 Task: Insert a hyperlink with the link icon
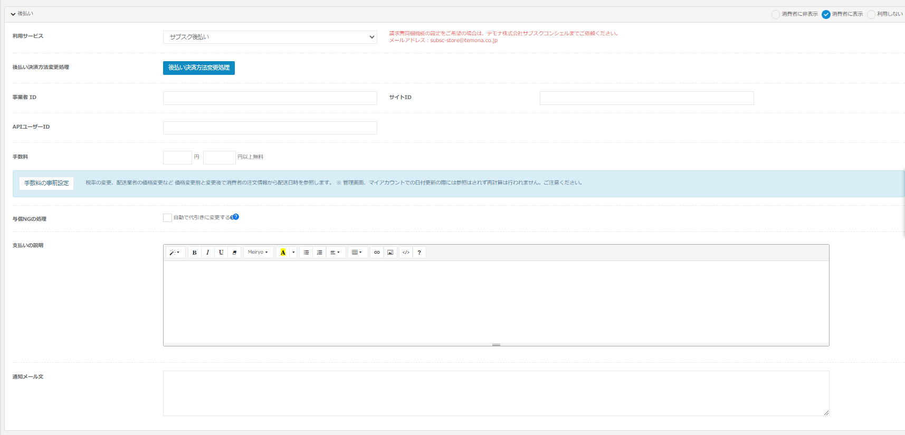[377, 253]
